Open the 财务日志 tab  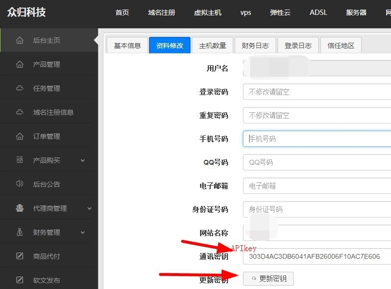(x=255, y=45)
